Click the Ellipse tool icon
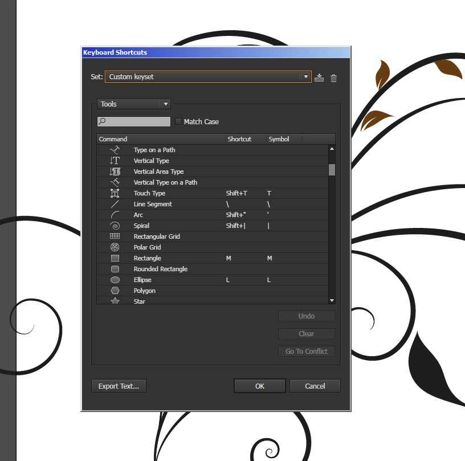 (115, 280)
